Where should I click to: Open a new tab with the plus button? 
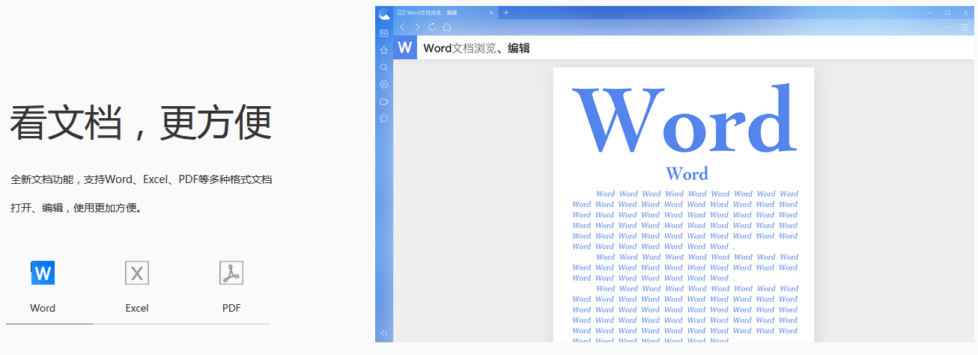click(506, 13)
